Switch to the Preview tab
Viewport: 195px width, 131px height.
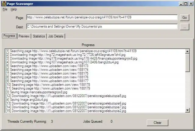click(x=24, y=36)
